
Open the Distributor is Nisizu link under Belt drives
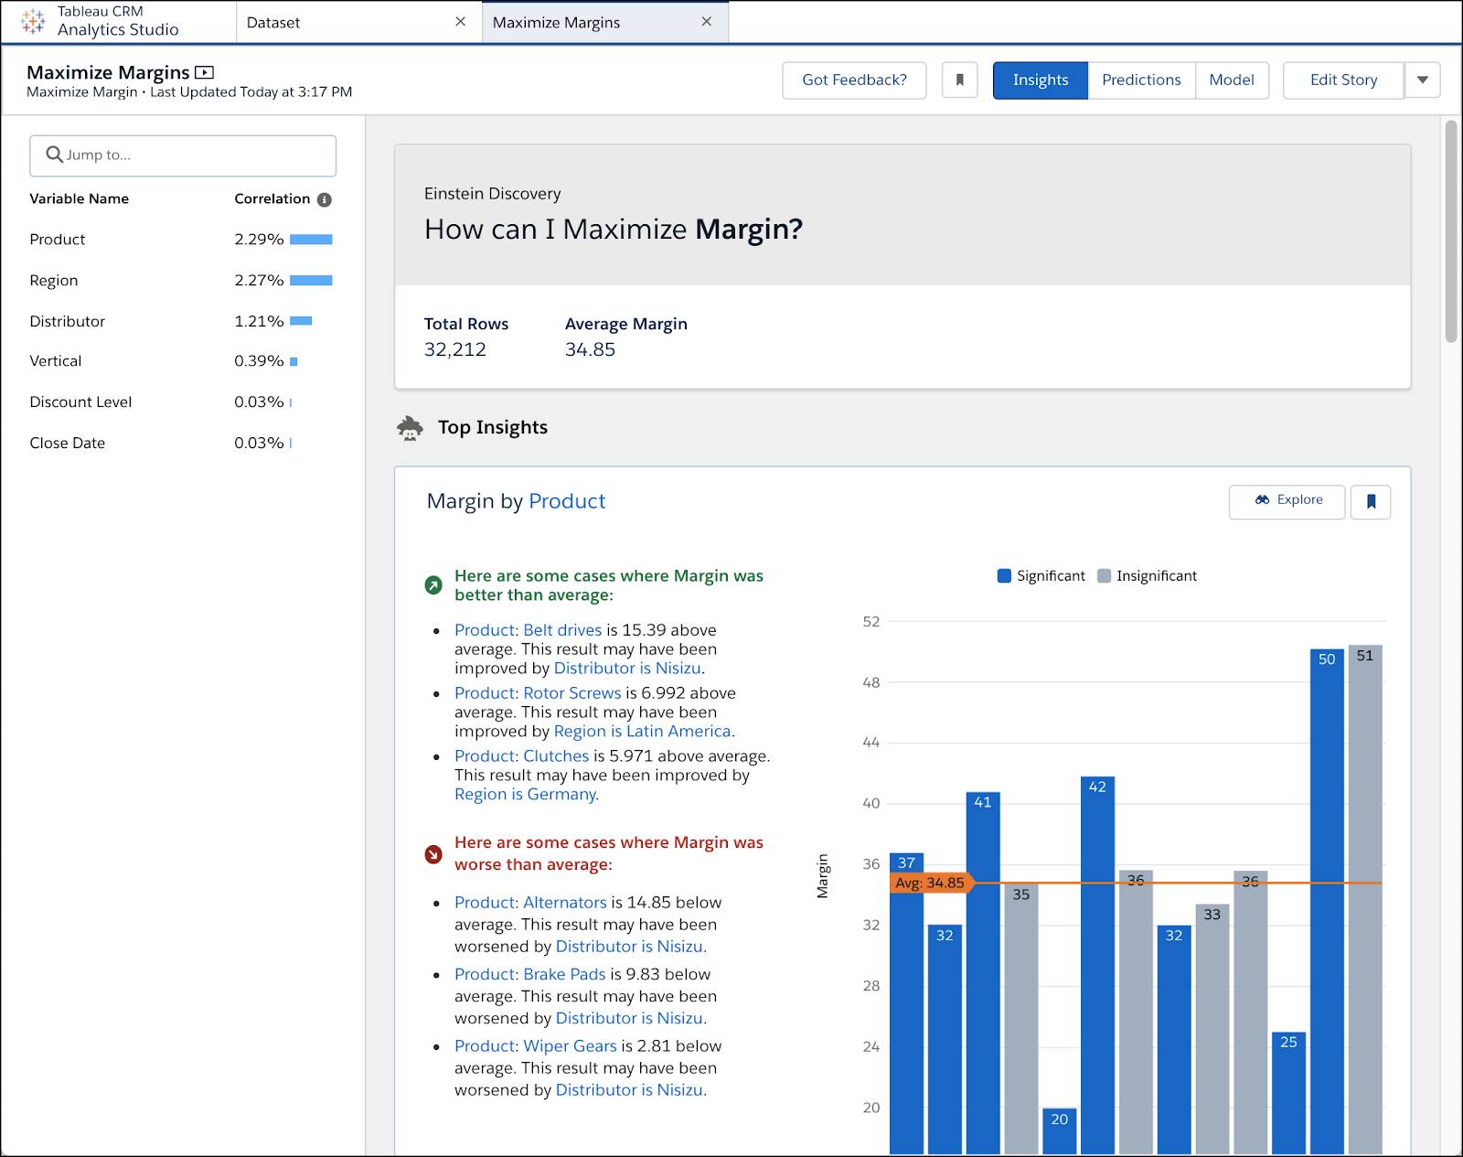point(627,669)
